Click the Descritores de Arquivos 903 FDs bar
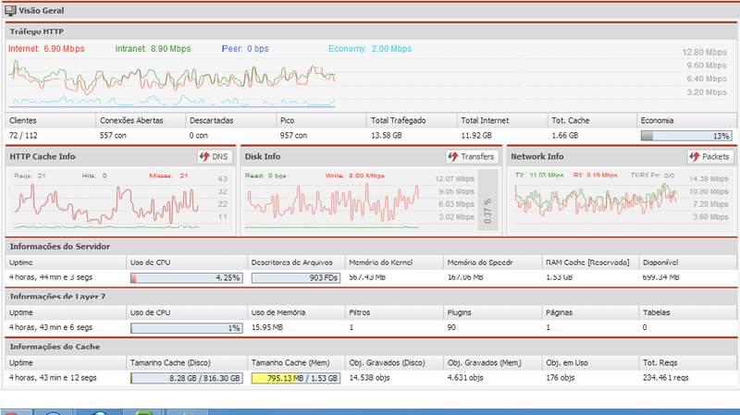Image resolution: width=740 pixels, height=415 pixels. tap(295, 277)
